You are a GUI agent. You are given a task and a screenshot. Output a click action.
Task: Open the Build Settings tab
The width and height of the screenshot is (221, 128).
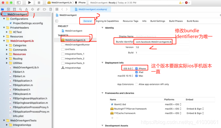click(x=157, y=21)
